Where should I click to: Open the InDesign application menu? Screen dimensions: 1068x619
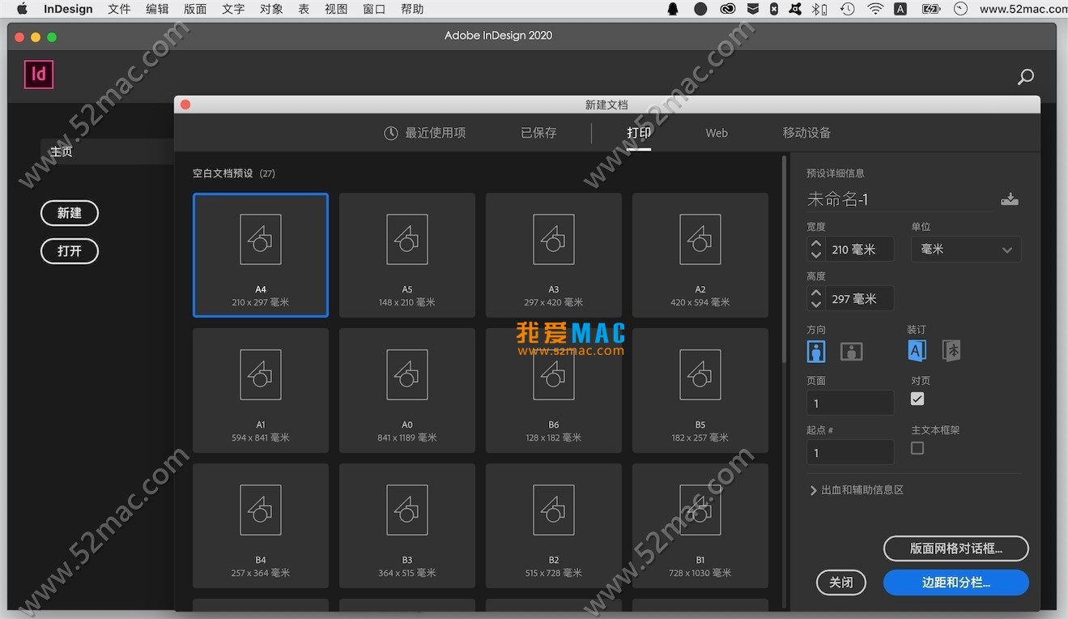point(68,9)
